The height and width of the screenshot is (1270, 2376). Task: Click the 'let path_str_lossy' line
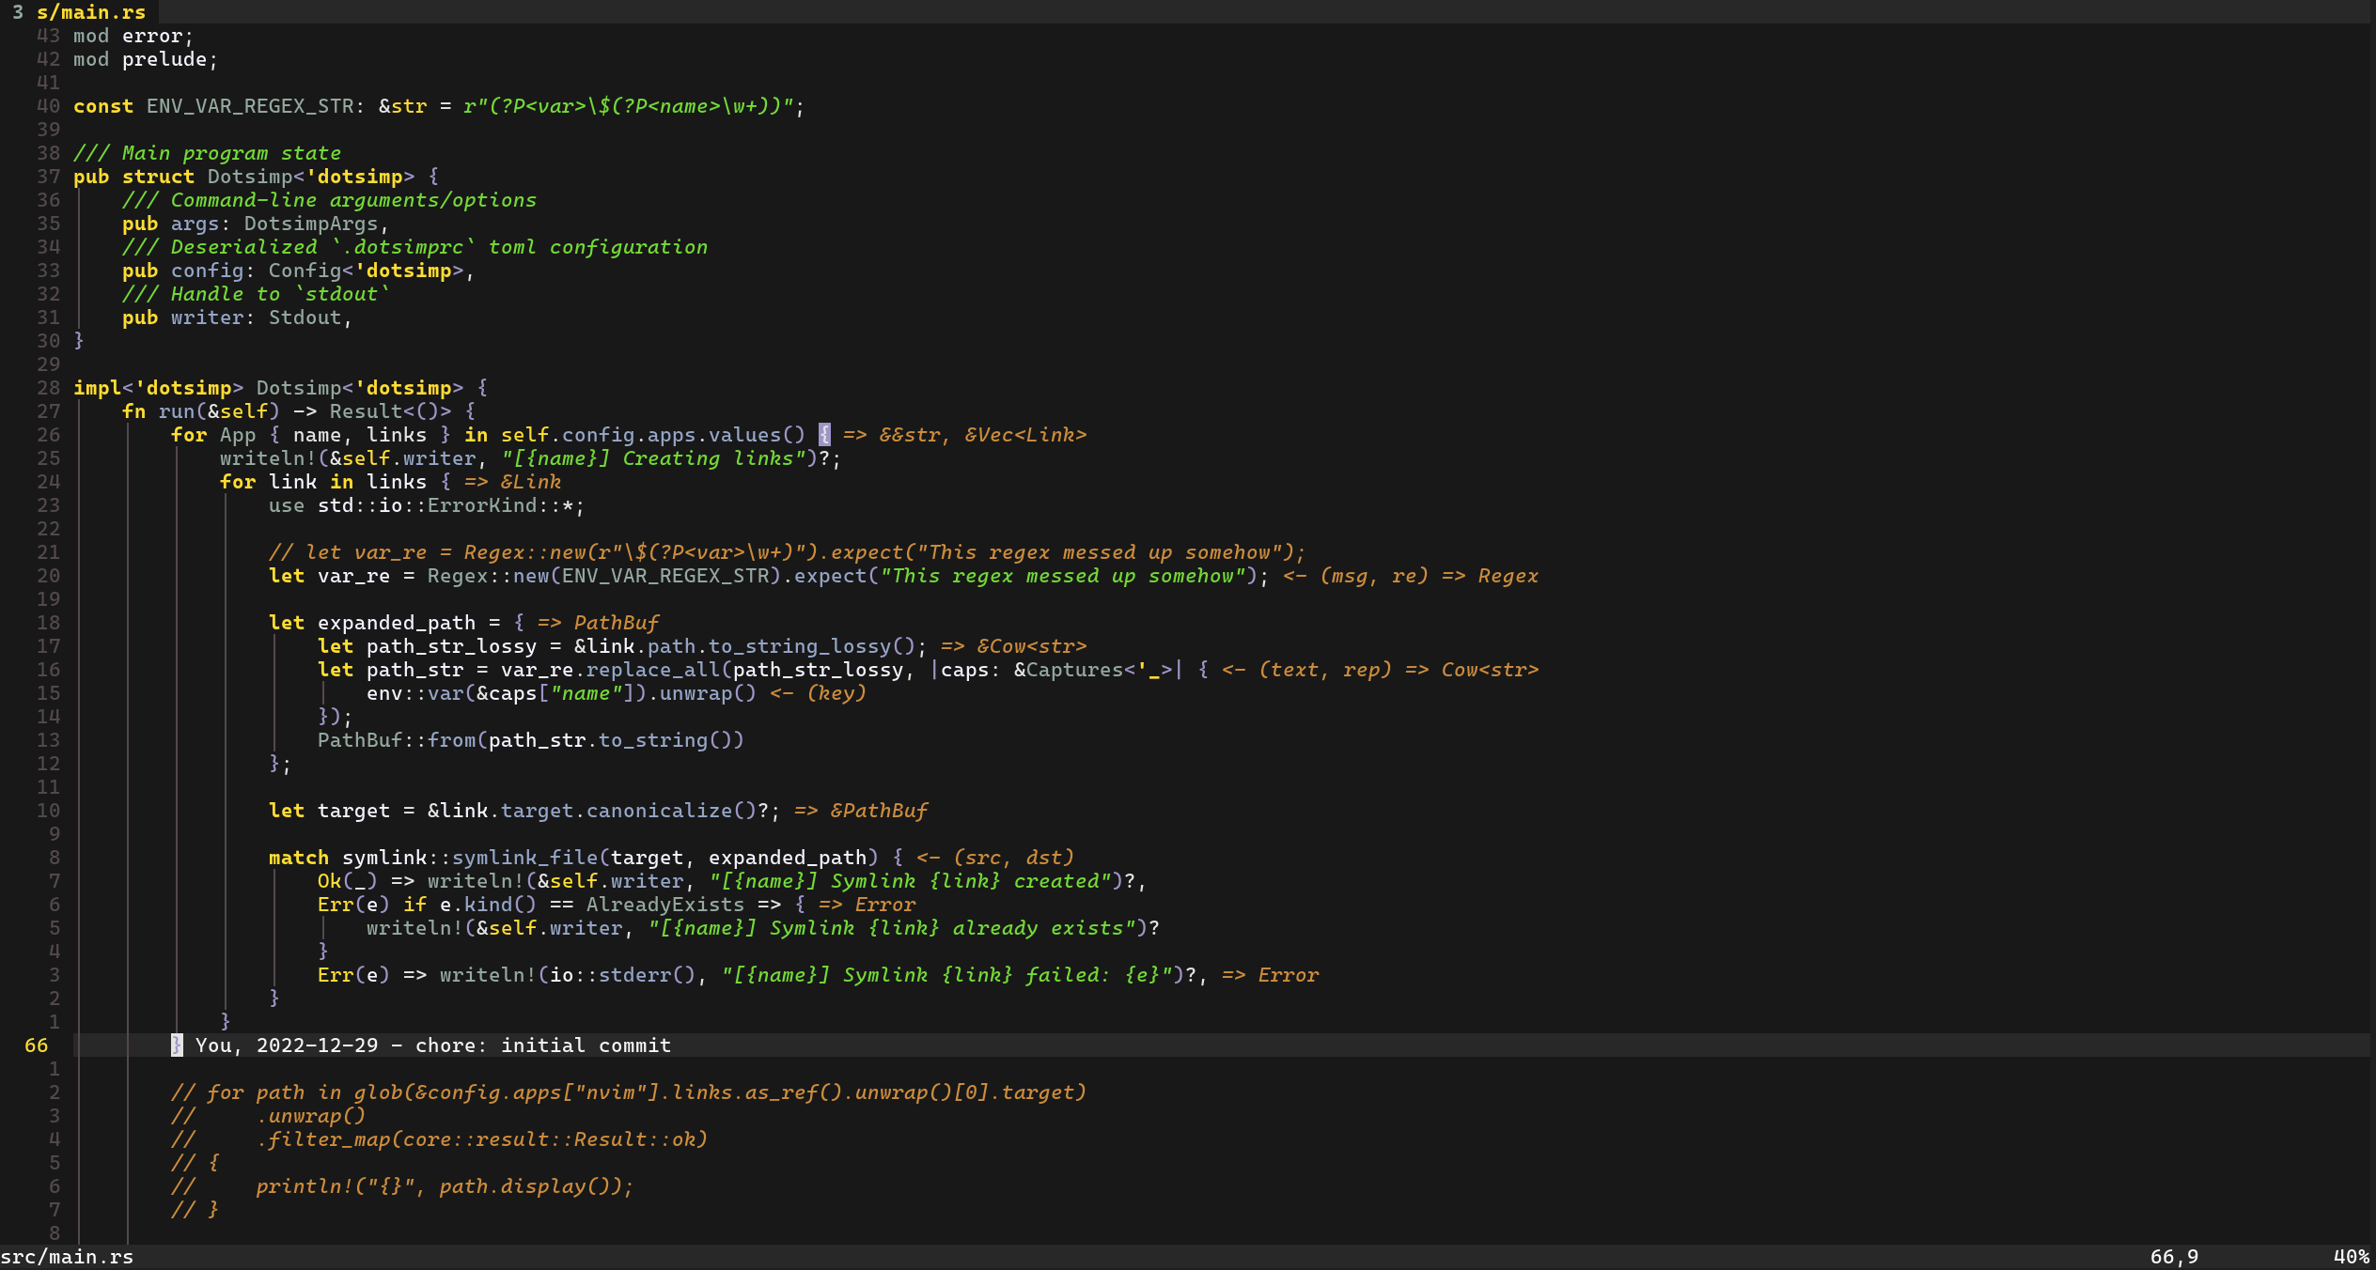[622, 646]
